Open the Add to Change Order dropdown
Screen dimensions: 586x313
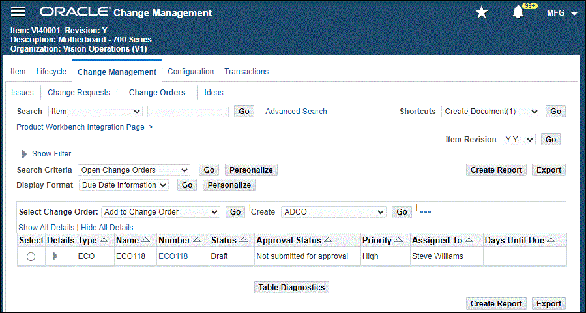[161, 212]
